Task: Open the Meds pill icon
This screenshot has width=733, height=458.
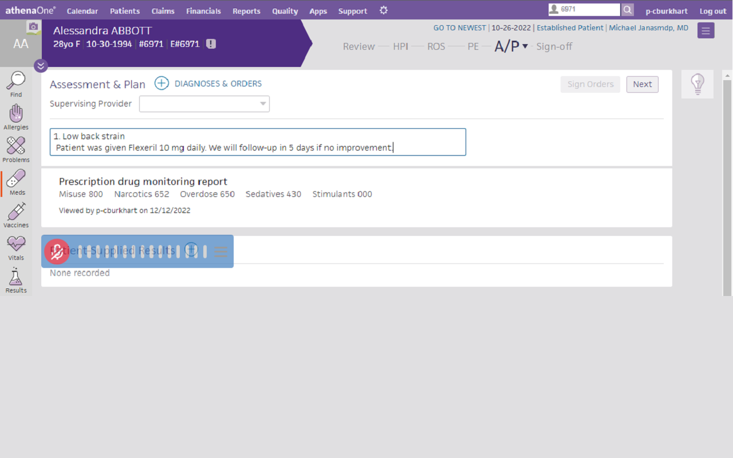Action: click(x=16, y=180)
